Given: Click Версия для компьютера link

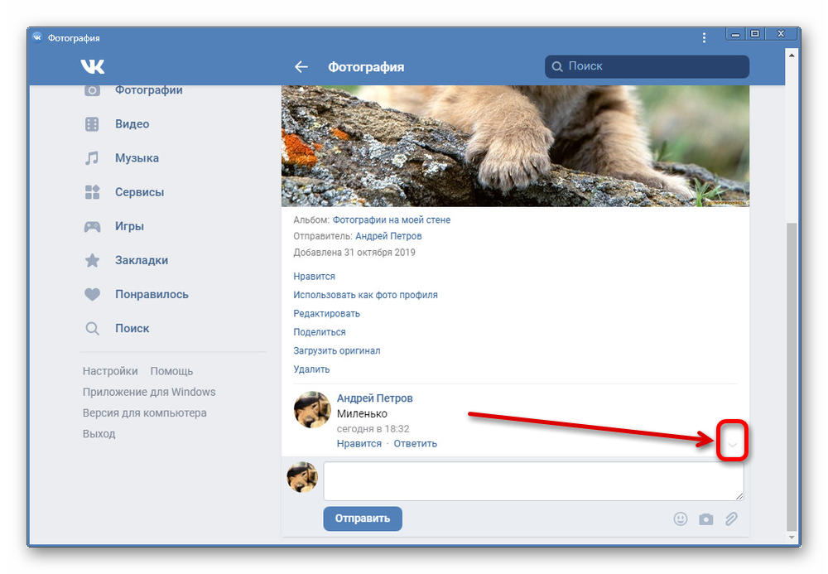Looking at the screenshot, I should [x=144, y=413].
